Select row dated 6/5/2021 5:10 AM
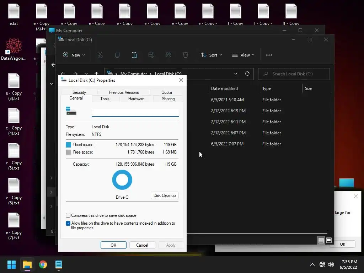This screenshot has width=364, height=273. [x=259, y=100]
